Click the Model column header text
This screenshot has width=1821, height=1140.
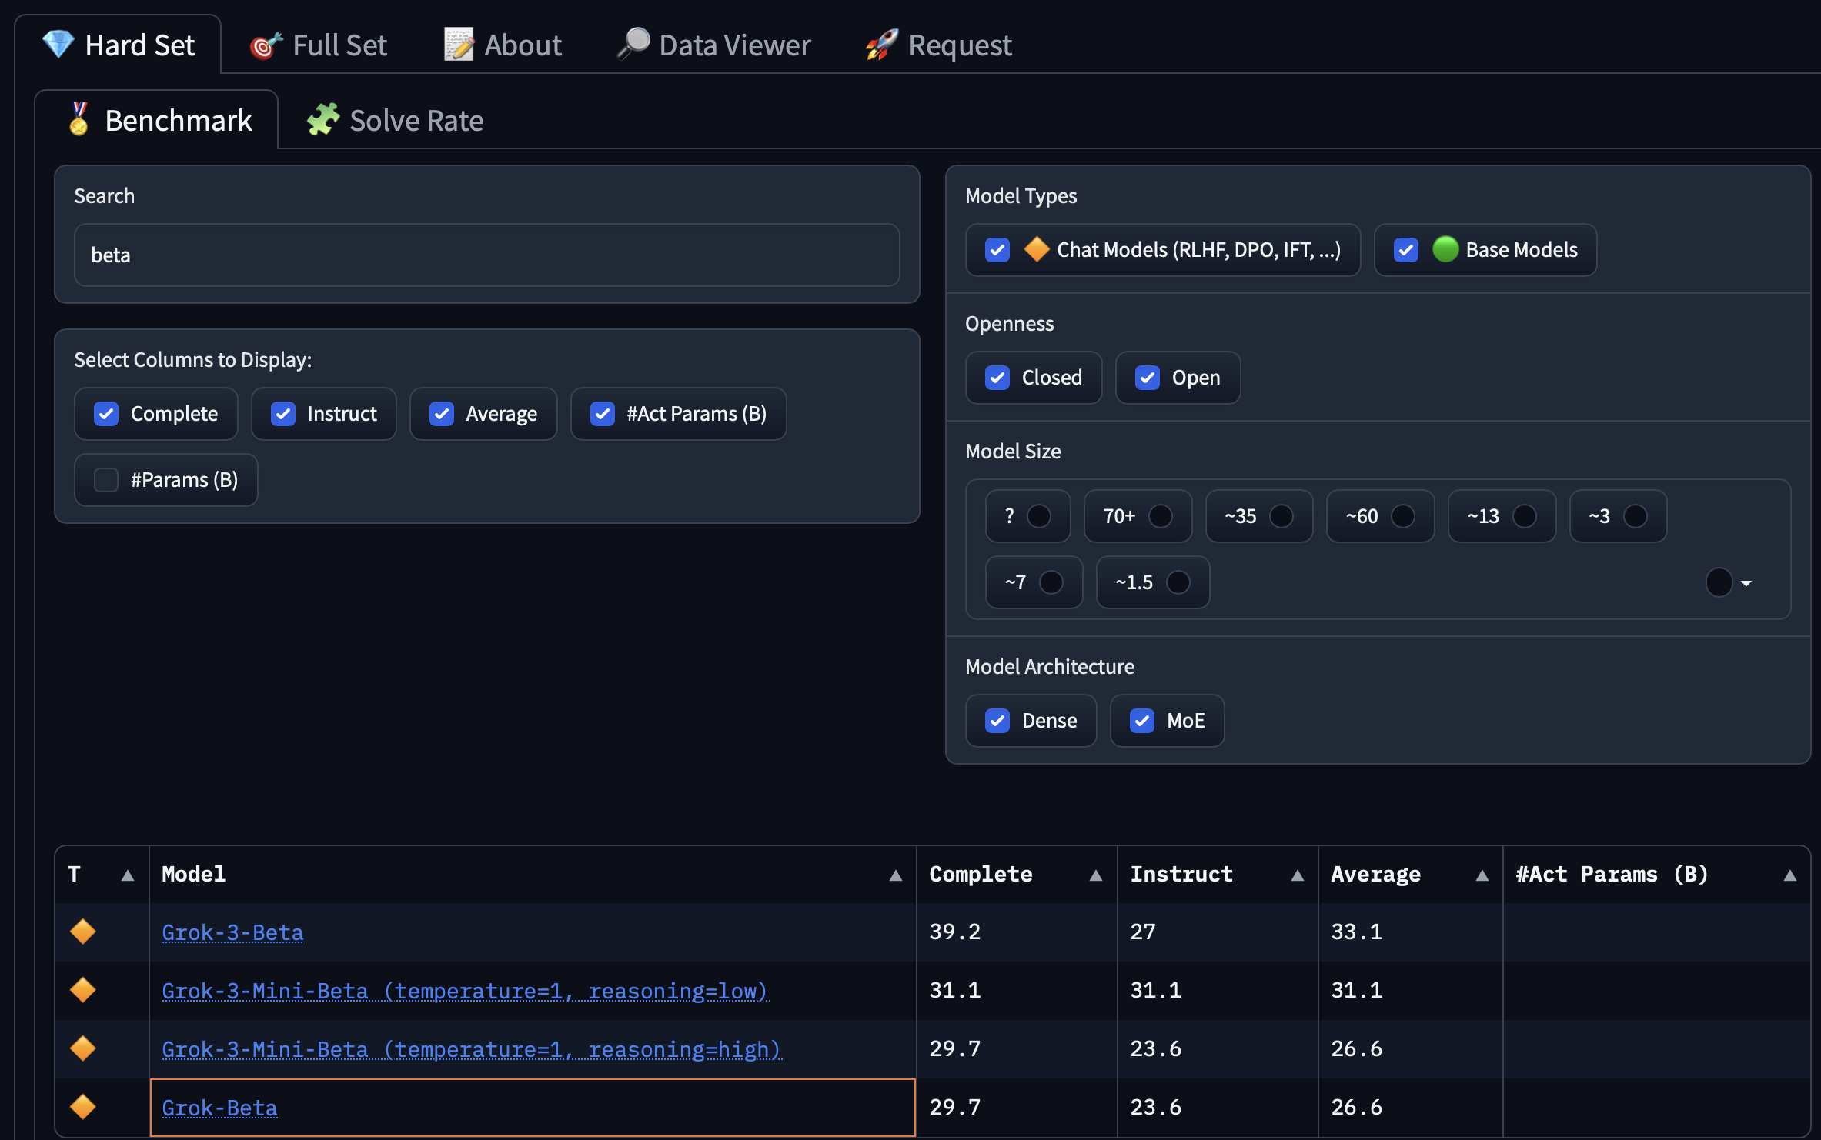193,875
